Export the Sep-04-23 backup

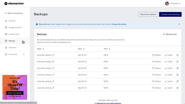coord(169,75)
